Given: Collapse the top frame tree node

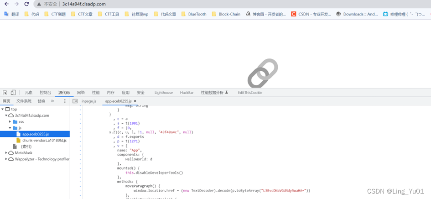Looking at the screenshot, I should pos(2,109).
